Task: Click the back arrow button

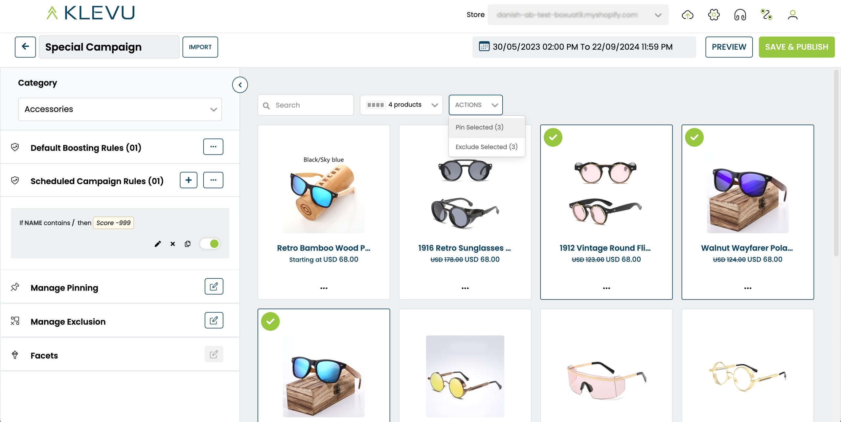Action: (x=25, y=47)
